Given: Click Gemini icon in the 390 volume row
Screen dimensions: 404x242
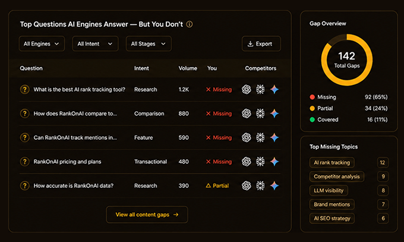Looking at the screenshot, I should pos(274,186).
